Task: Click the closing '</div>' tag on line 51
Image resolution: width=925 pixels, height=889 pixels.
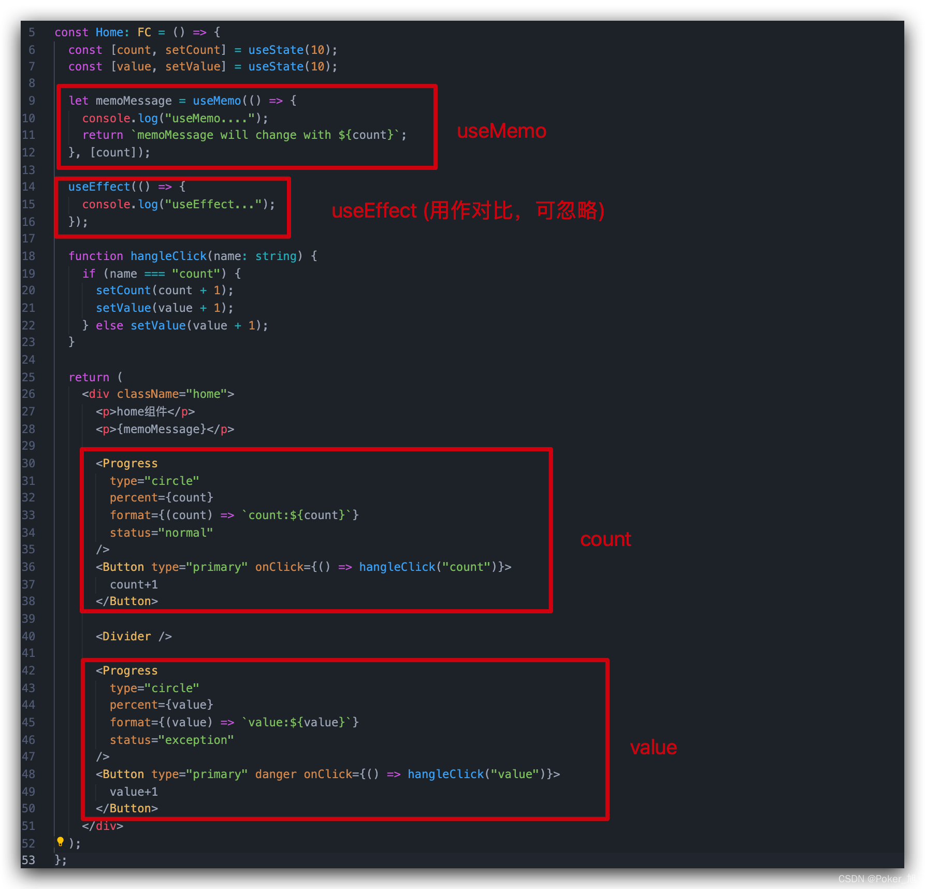Action: tap(103, 826)
